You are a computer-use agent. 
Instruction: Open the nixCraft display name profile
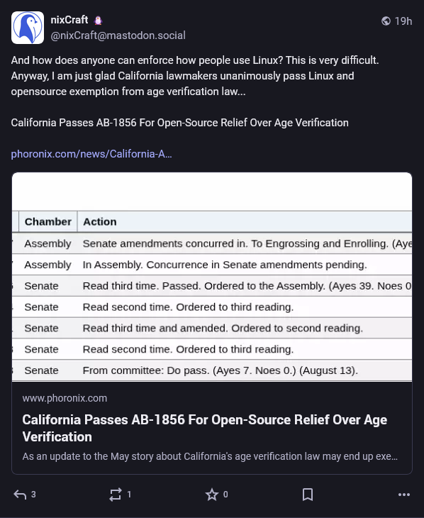pos(69,20)
